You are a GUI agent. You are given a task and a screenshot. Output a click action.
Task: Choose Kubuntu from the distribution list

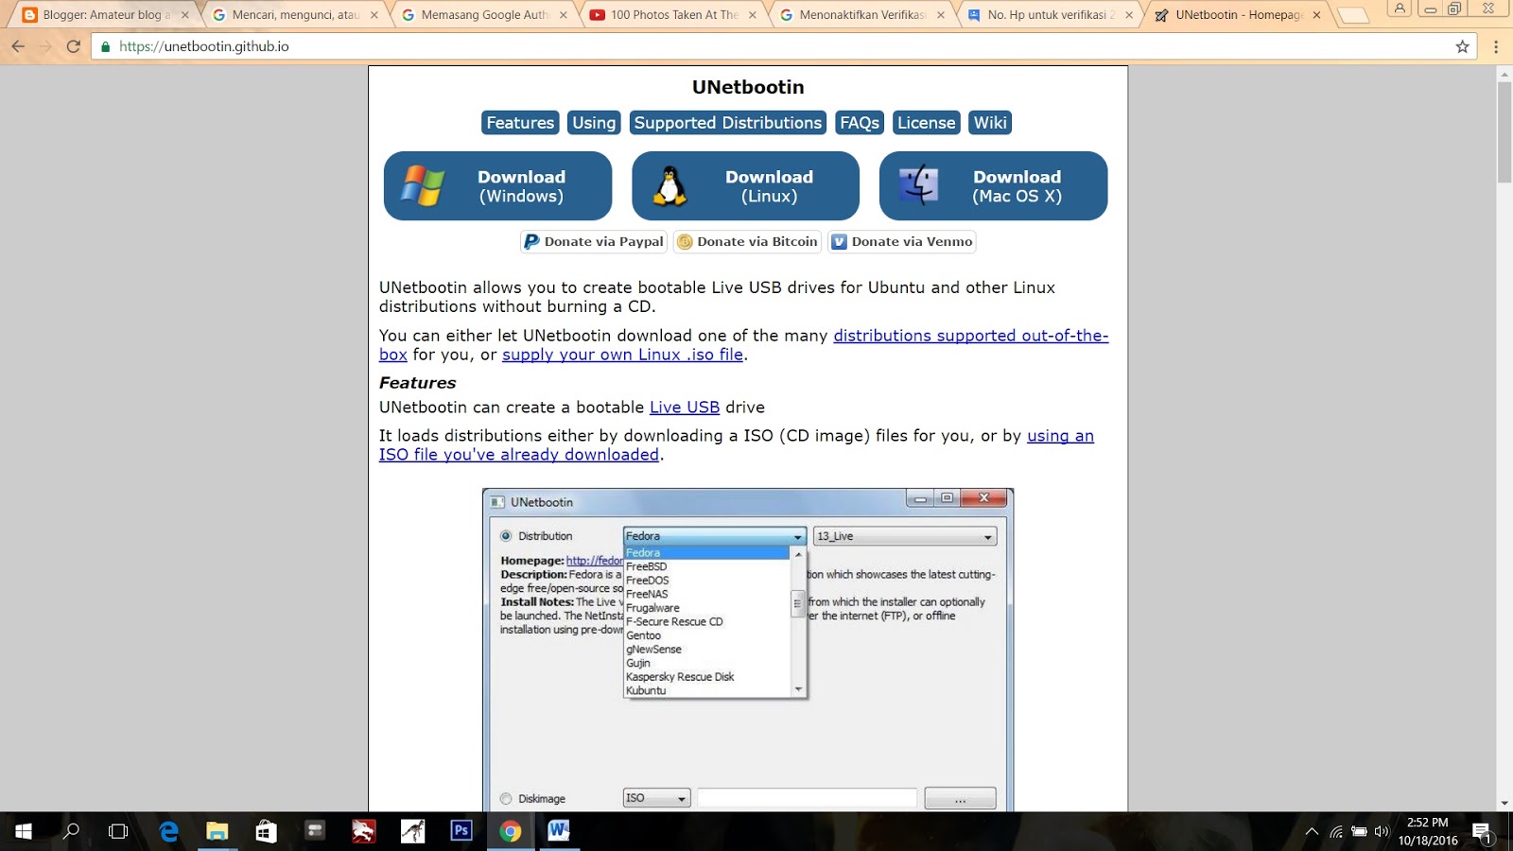tap(646, 690)
